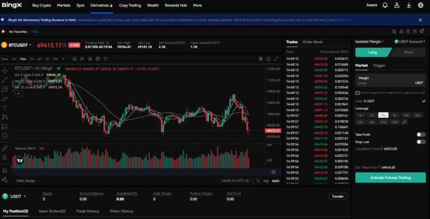Switch order direction to Short
This screenshot has height=219, width=430.
[x=408, y=52]
